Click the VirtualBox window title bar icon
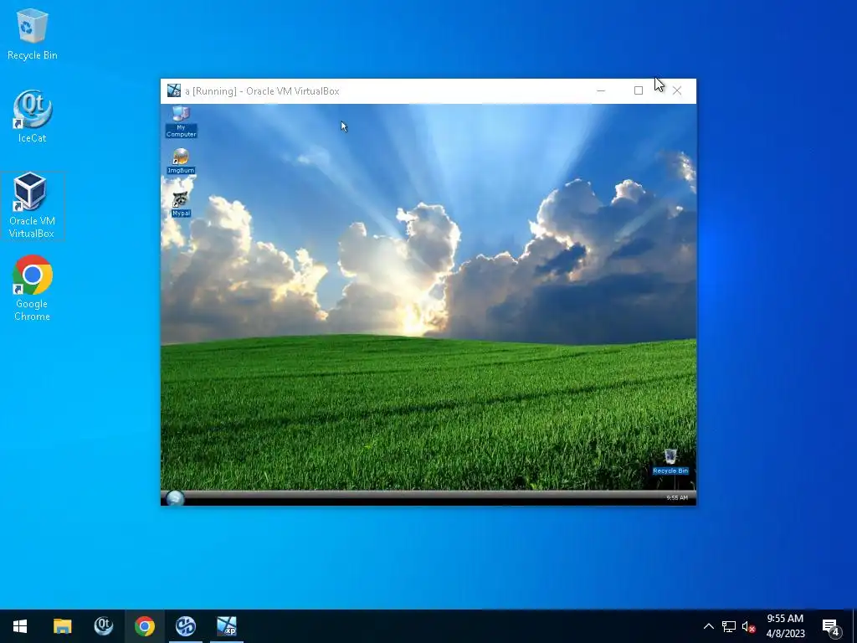This screenshot has height=643, width=857. tap(174, 90)
